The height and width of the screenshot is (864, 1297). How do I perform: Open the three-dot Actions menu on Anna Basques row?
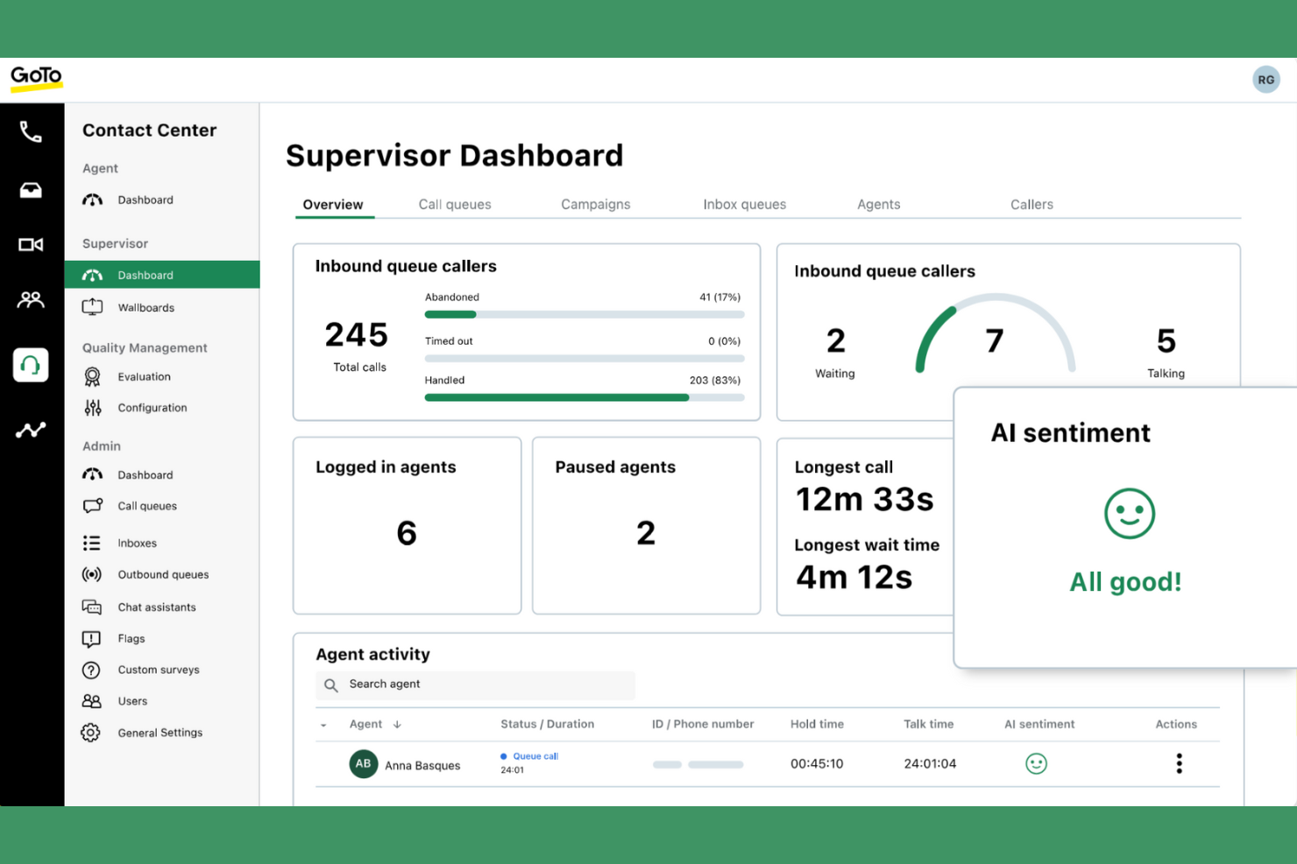click(x=1179, y=763)
